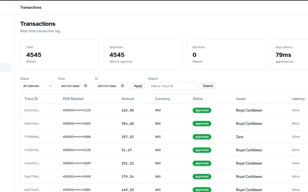Click PAN 455501******1040

(77, 177)
